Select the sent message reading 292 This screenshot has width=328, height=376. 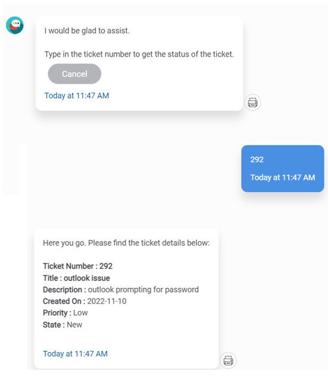[x=257, y=159]
